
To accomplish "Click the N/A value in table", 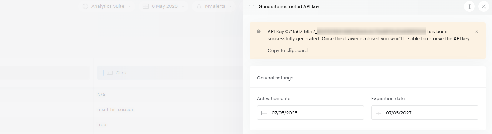I will pyautogui.click(x=101, y=95).
